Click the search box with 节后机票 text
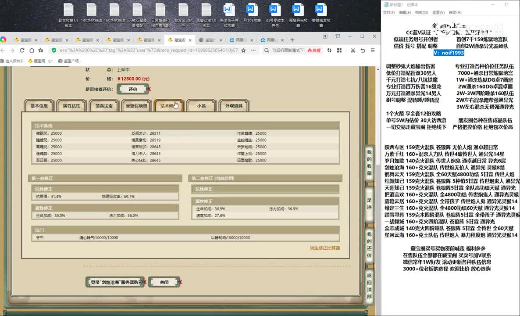 pyautogui.click(x=288, y=50)
